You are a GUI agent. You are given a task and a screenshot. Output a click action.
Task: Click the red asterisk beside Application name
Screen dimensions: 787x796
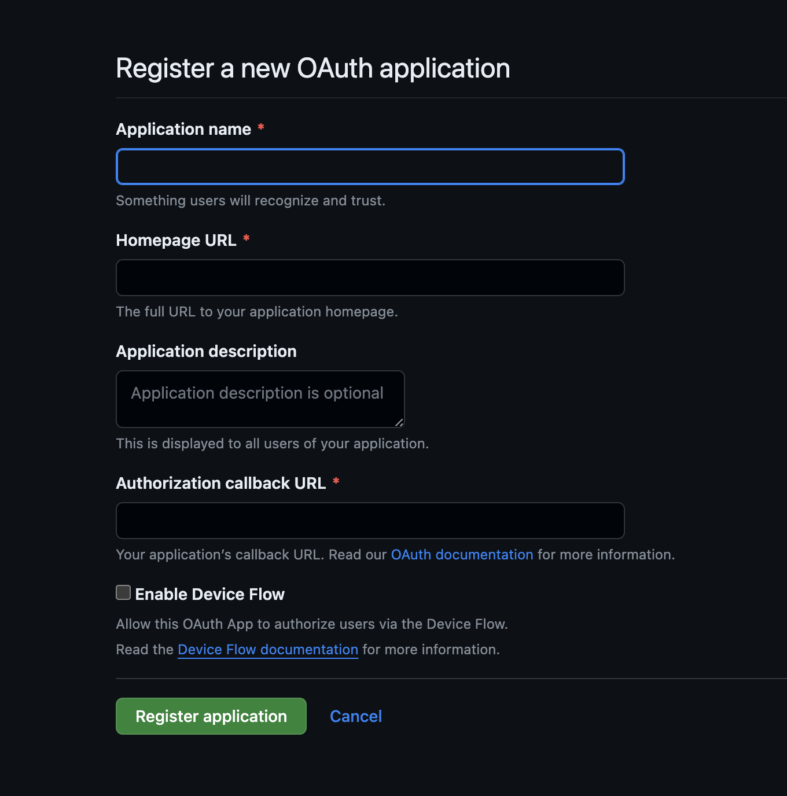pos(261,127)
